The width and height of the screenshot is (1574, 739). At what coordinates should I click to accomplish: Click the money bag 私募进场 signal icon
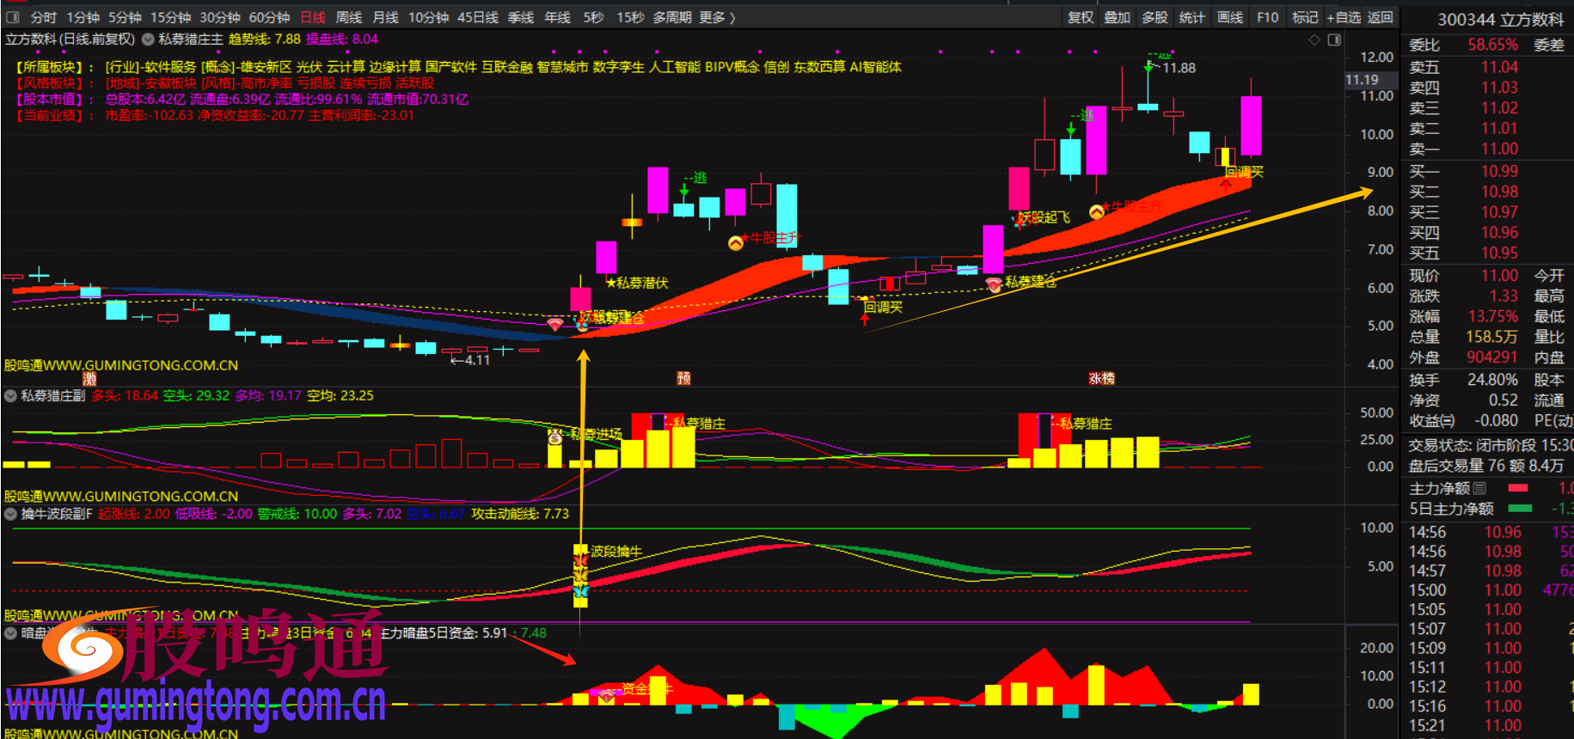tap(555, 436)
